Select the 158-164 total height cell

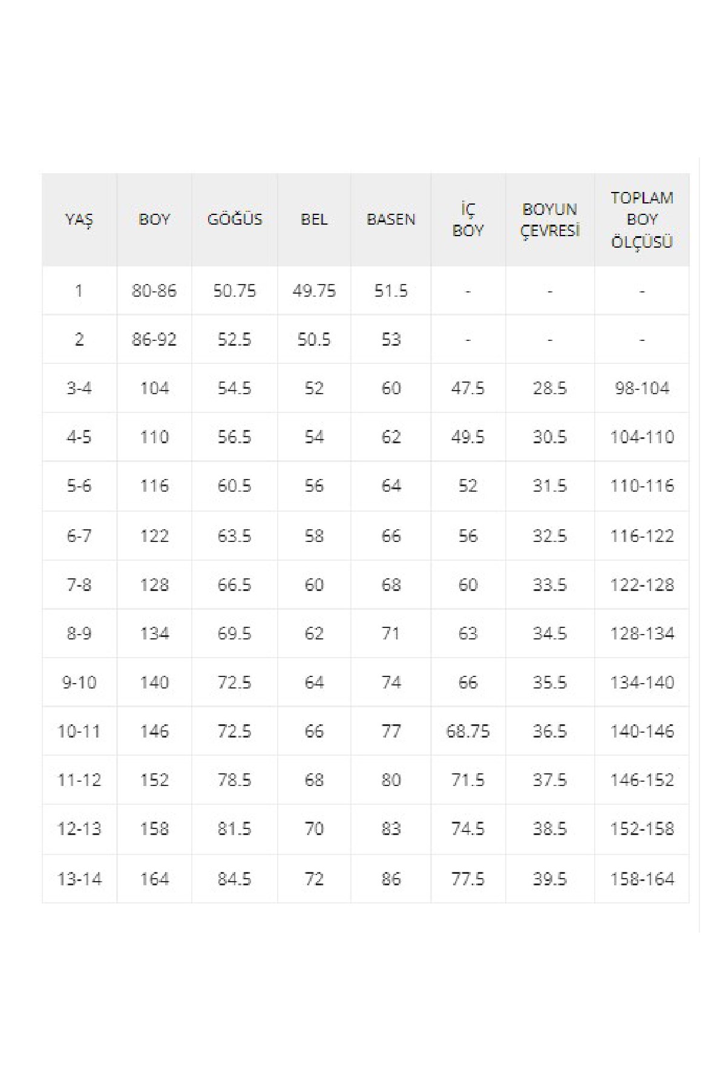point(642,879)
